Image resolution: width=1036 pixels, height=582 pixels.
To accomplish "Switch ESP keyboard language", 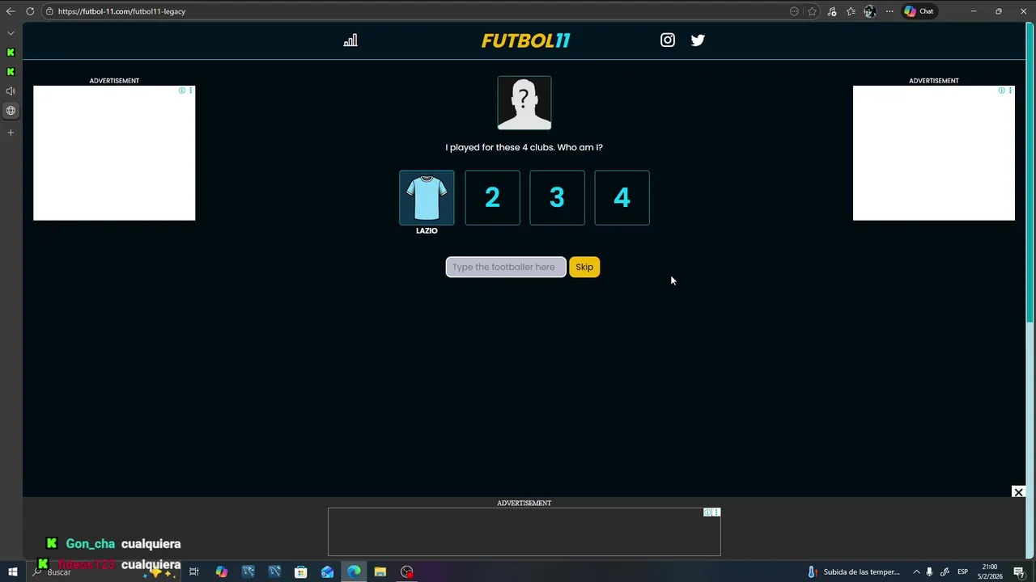I will point(962,572).
